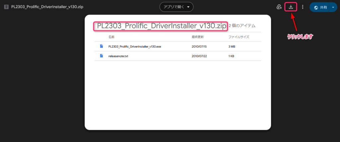The image size is (340, 142).
Task: Click the Add shortcut to Drive icon
Action: (279, 7)
